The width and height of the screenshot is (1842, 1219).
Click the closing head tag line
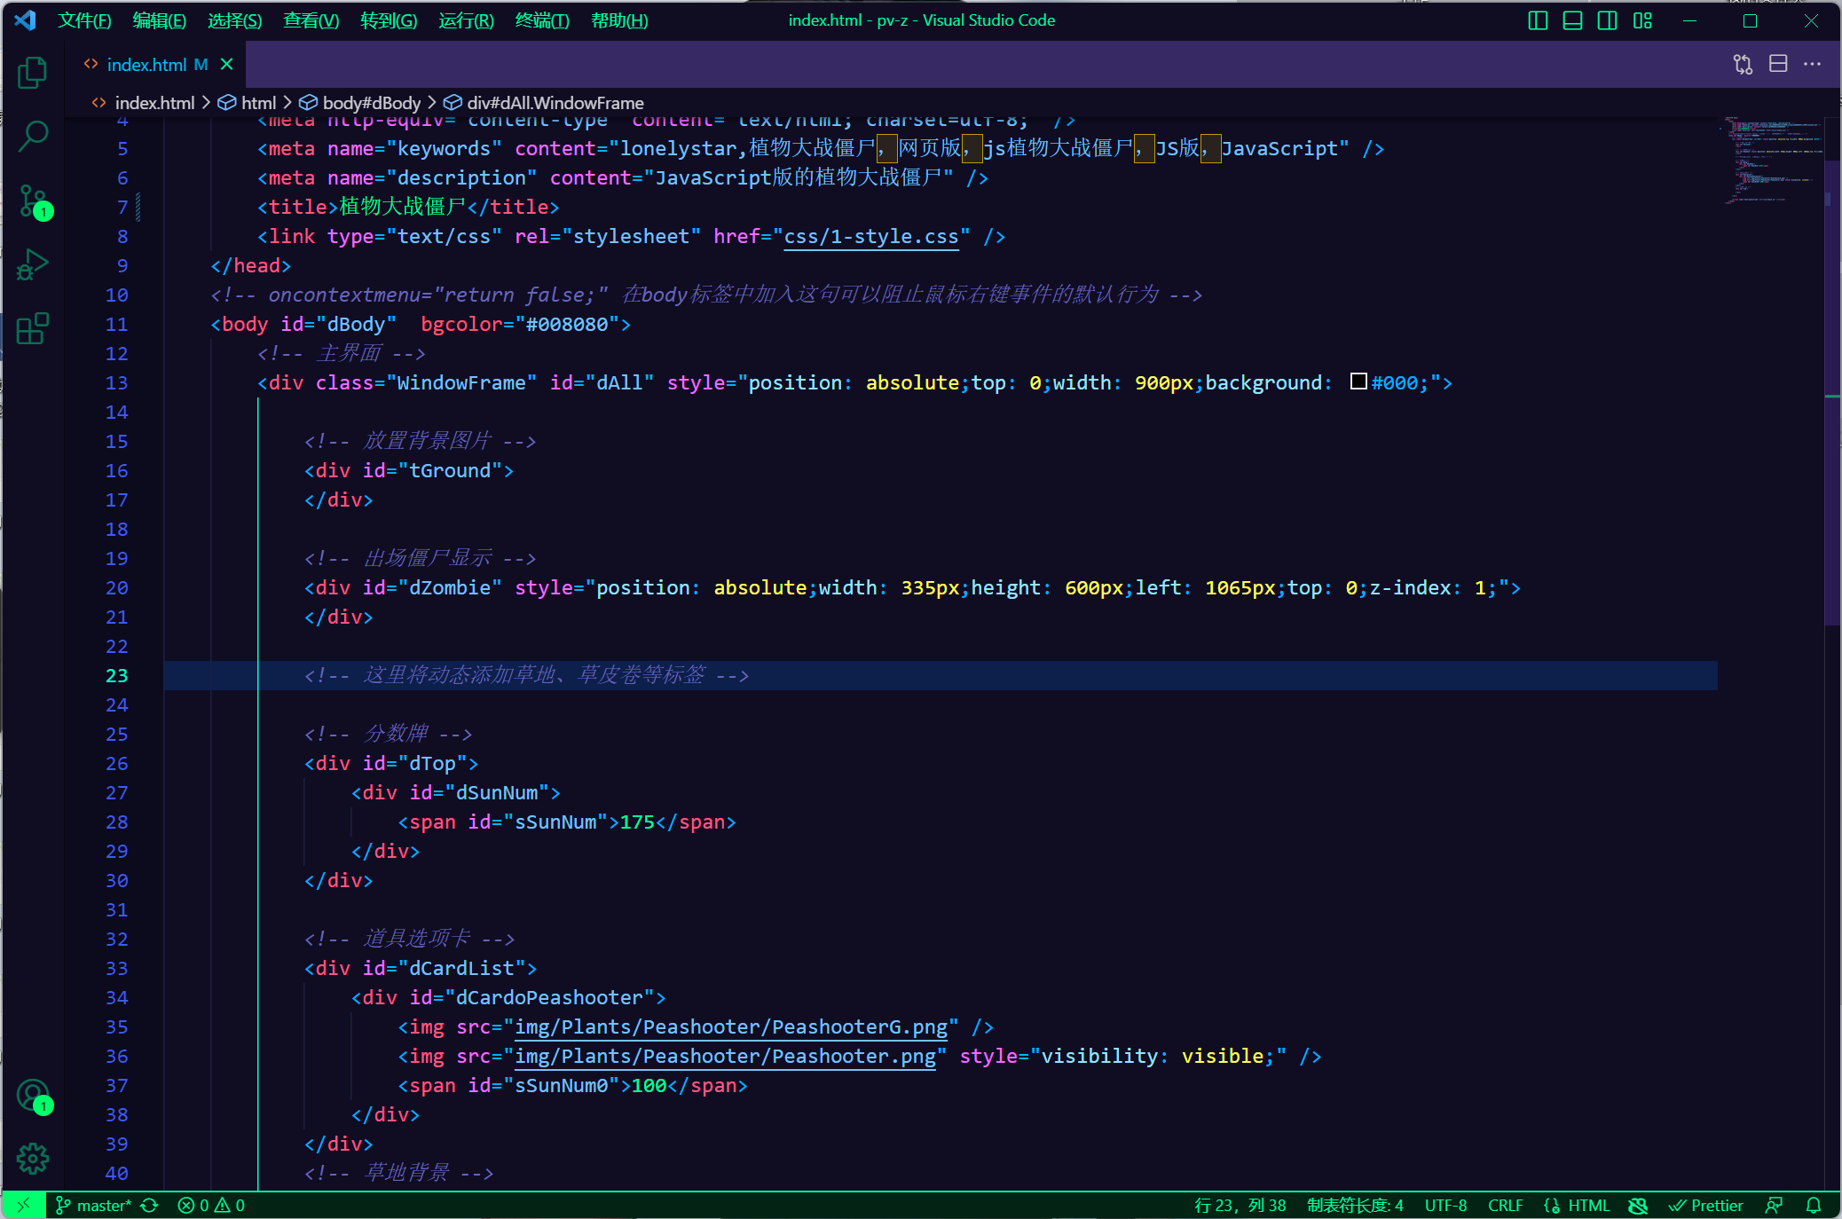tap(250, 266)
